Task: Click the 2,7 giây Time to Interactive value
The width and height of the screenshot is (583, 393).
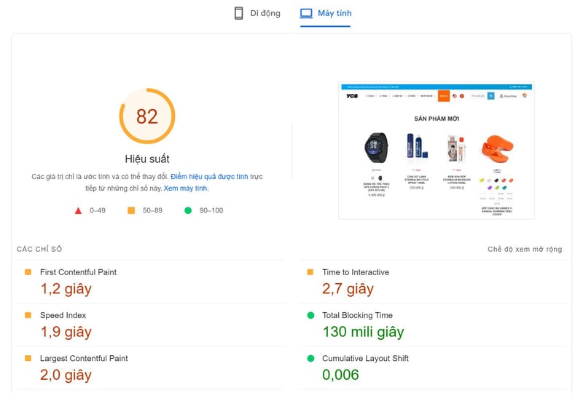Action: click(x=348, y=289)
